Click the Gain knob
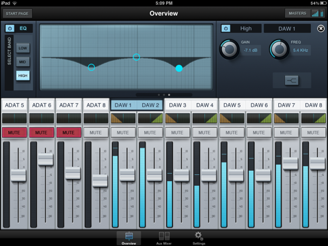The height and width of the screenshot is (246, 328). (x=229, y=49)
